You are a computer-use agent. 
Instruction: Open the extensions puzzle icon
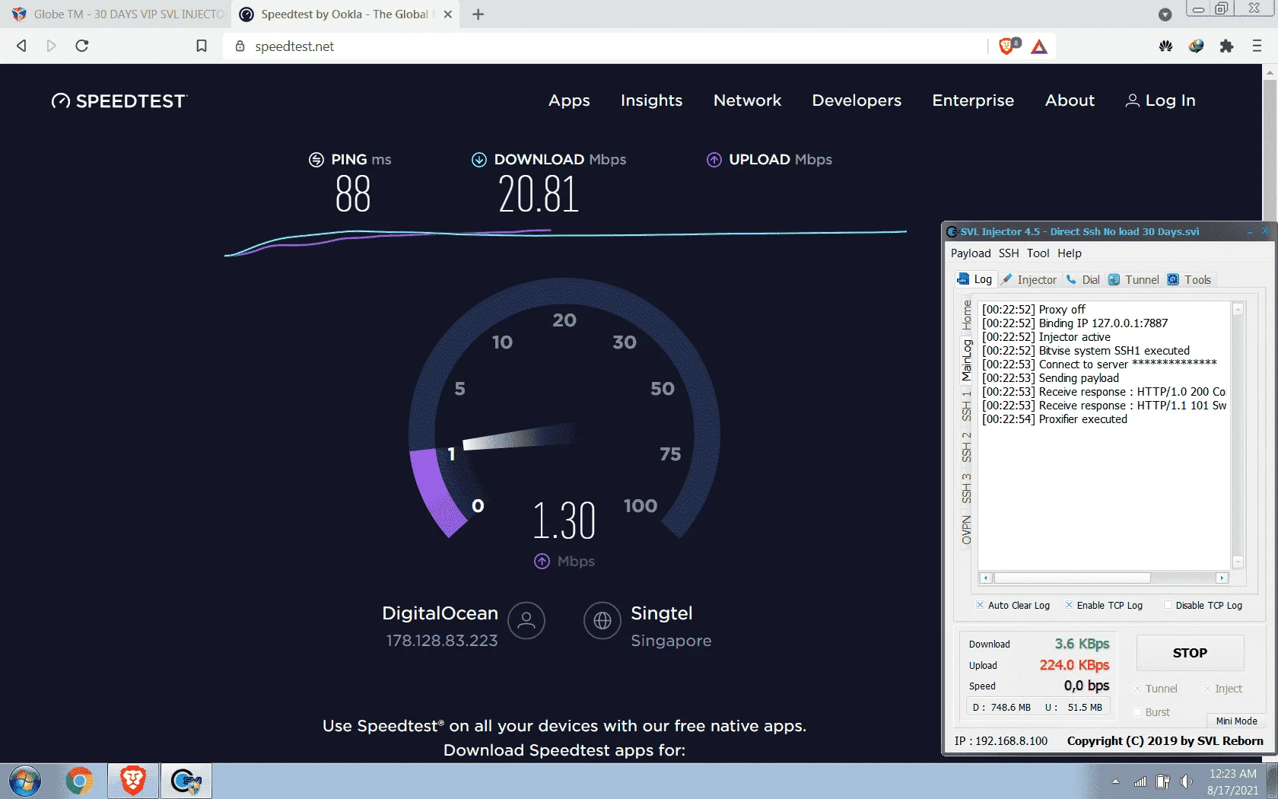(x=1226, y=46)
